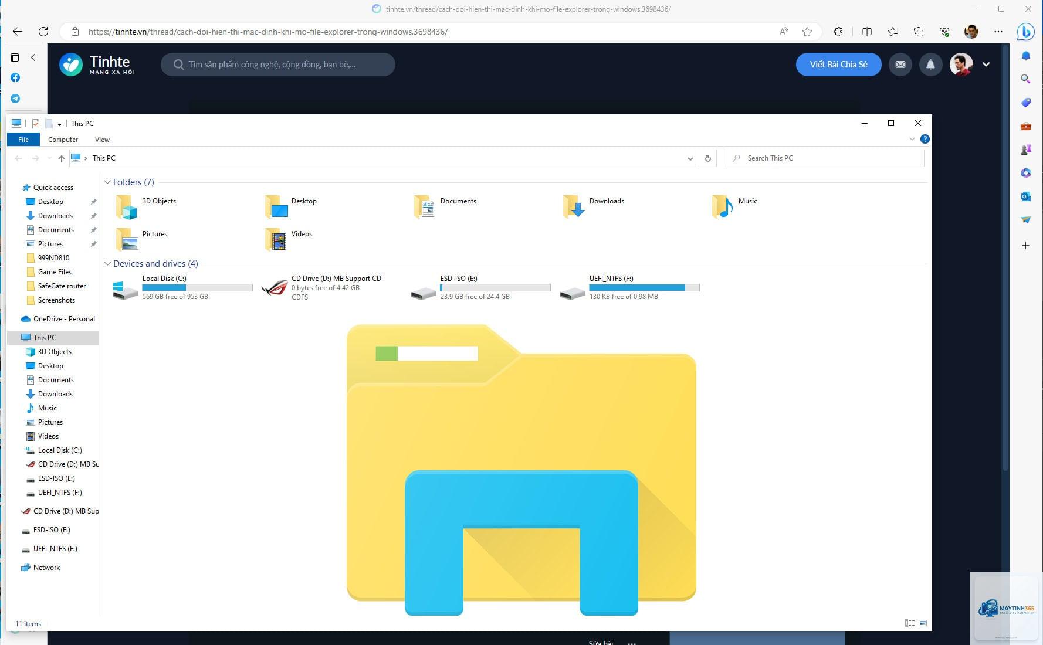This screenshot has width=1043, height=645.
Task: Click Read aloud icon in address bar
Action: click(783, 32)
